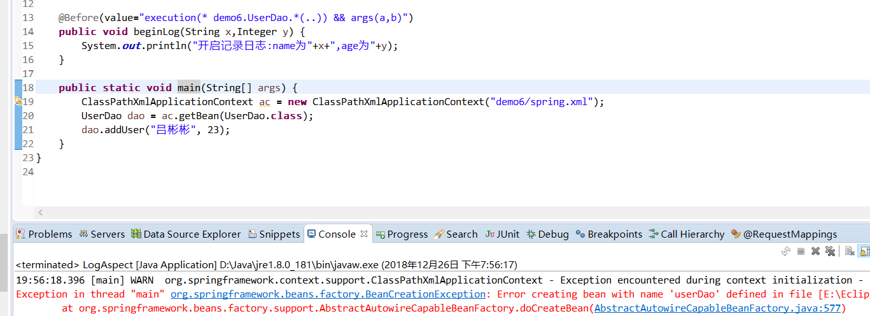Click the WARN log line in console
Image resolution: width=870 pixels, height=316 pixels.
pos(439,280)
